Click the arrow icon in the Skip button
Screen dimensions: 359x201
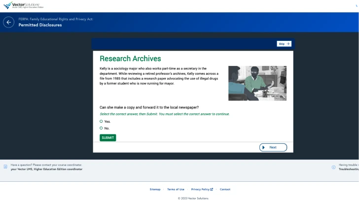[288, 44]
